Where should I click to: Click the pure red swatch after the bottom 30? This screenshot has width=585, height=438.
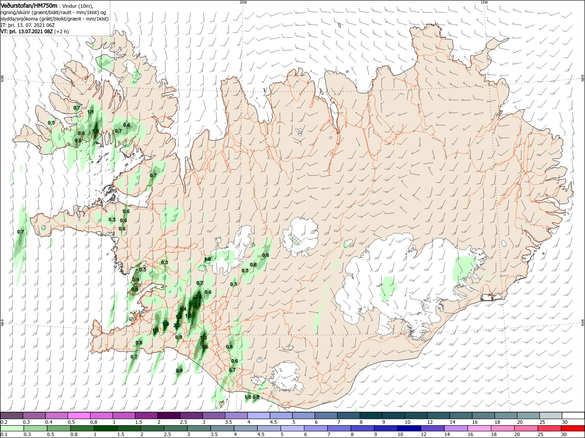tap(573, 428)
